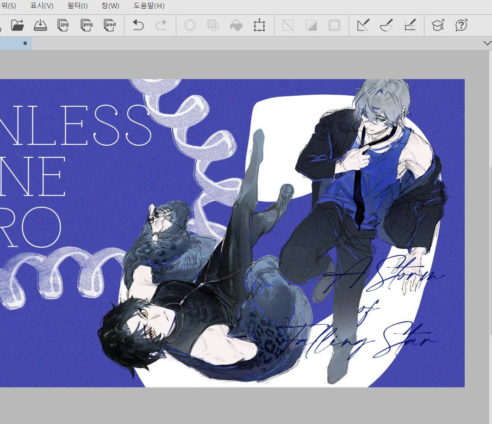Click the paint bucket fill icon

click(x=236, y=25)
